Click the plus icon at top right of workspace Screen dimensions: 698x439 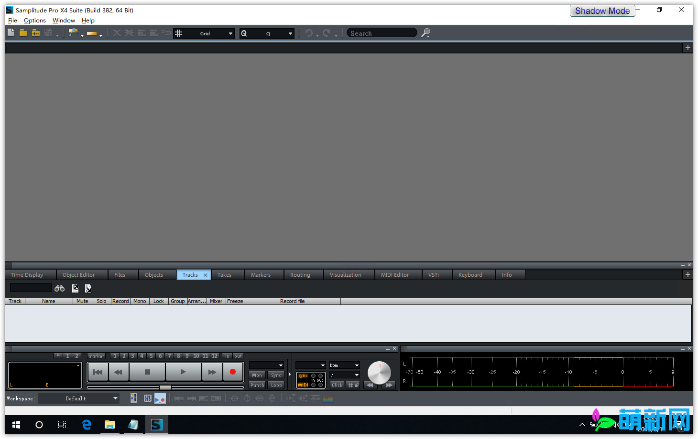[x=687, y=48]
